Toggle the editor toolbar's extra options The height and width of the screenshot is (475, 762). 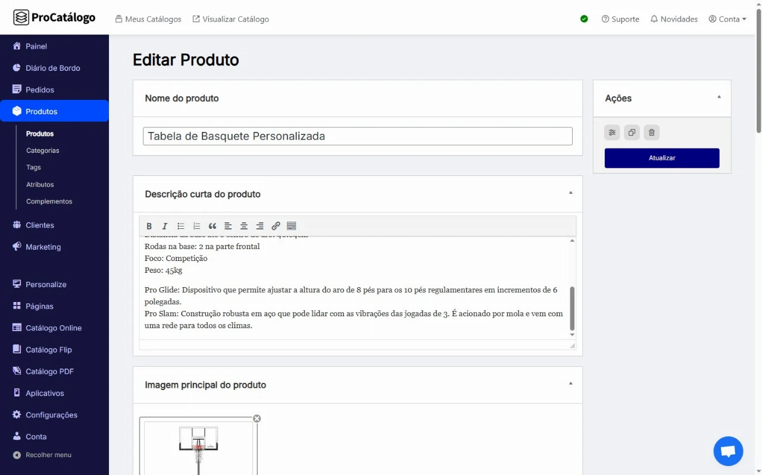(x=292, y=226)
